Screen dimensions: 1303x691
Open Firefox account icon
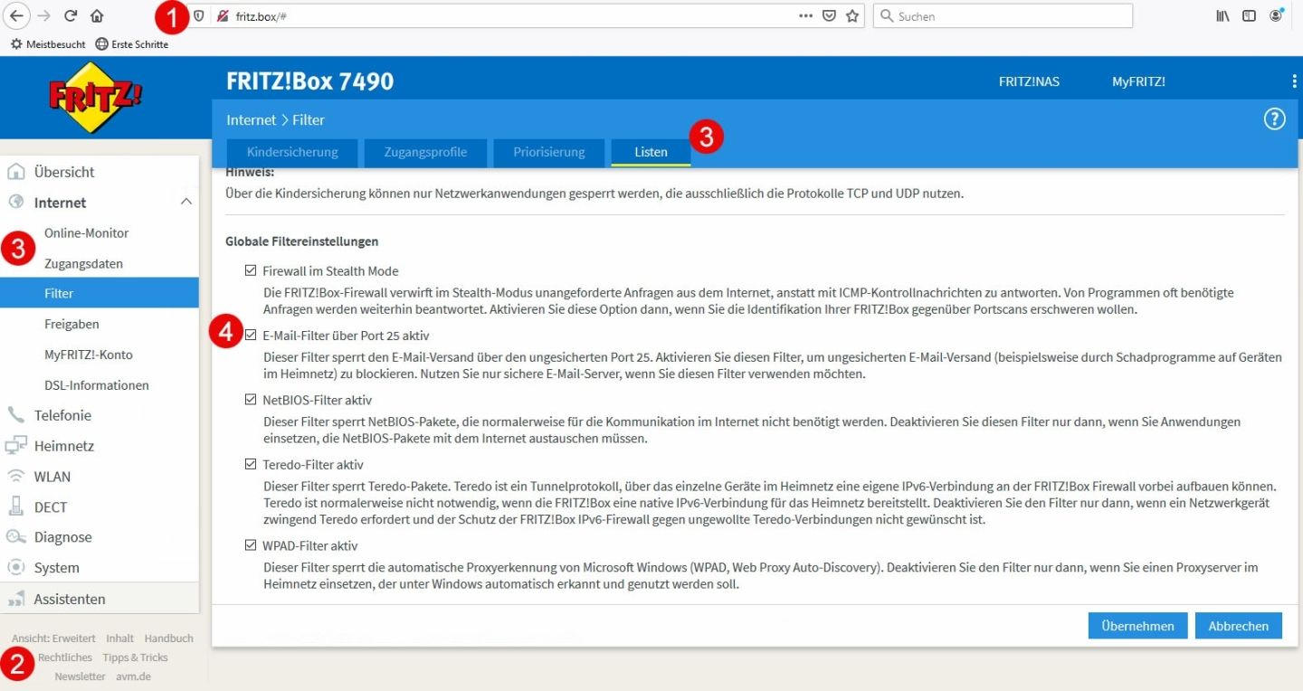(x=1276, y=15)
